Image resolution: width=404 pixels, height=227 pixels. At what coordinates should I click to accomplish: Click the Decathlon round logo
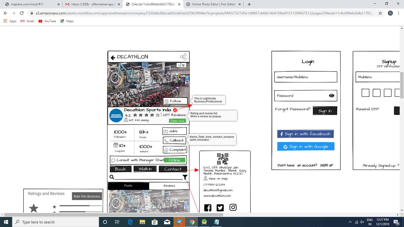click(116, 116)
